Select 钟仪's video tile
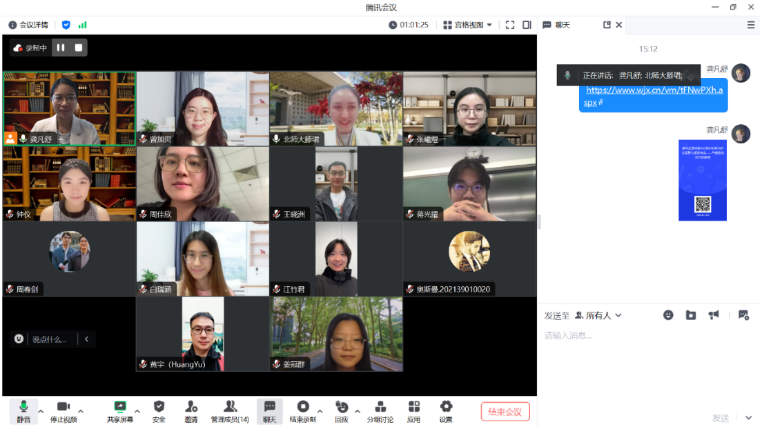Screen dimensions: 762x429 pos(70,184)
